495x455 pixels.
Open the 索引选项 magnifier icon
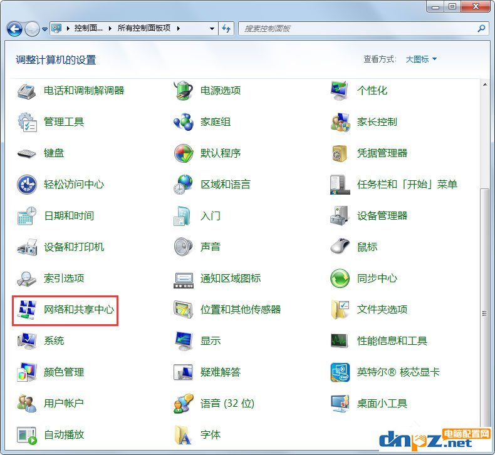[26, 279]
